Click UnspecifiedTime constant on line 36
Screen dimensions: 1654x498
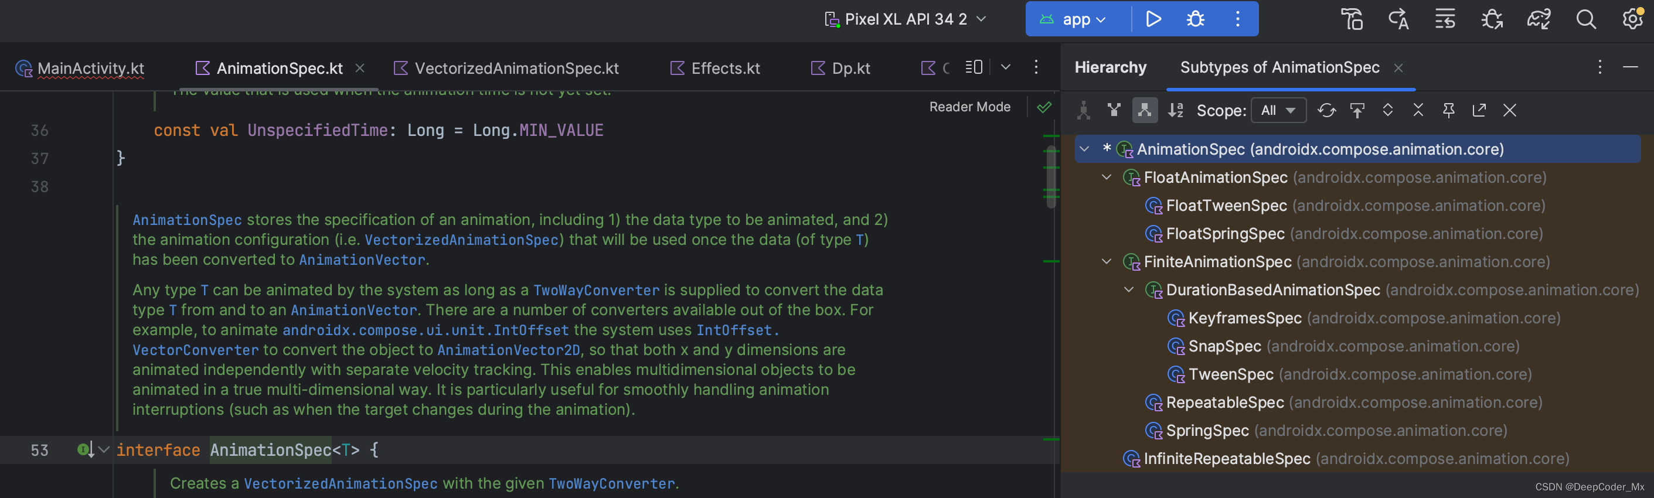[x=317, y=130]
